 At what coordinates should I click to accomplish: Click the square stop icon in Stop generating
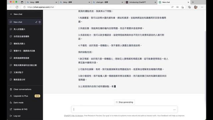pyautogui.click(x=117, y=102)
